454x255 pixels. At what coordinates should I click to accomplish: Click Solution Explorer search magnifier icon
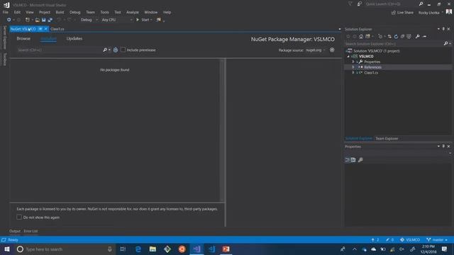click(445, 44)
